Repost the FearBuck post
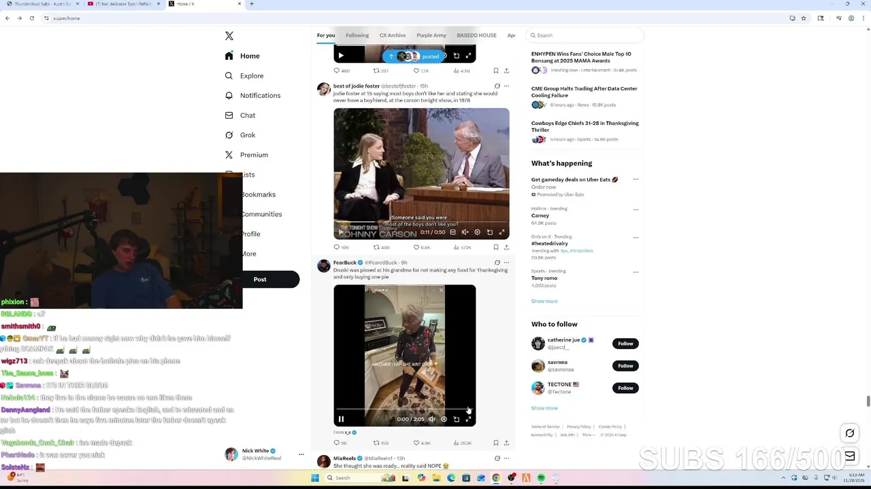This screenshot has width=871, height=489. (381, 443)
